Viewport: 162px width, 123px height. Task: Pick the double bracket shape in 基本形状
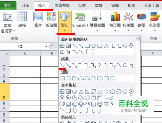[x=68, y=110]
